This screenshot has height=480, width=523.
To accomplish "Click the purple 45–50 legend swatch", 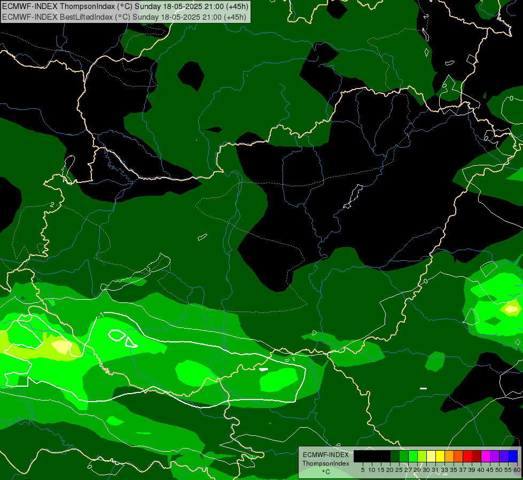I will tap(495, 456).
